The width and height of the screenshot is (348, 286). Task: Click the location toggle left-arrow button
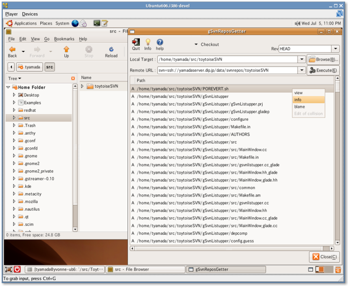(11, 67)
